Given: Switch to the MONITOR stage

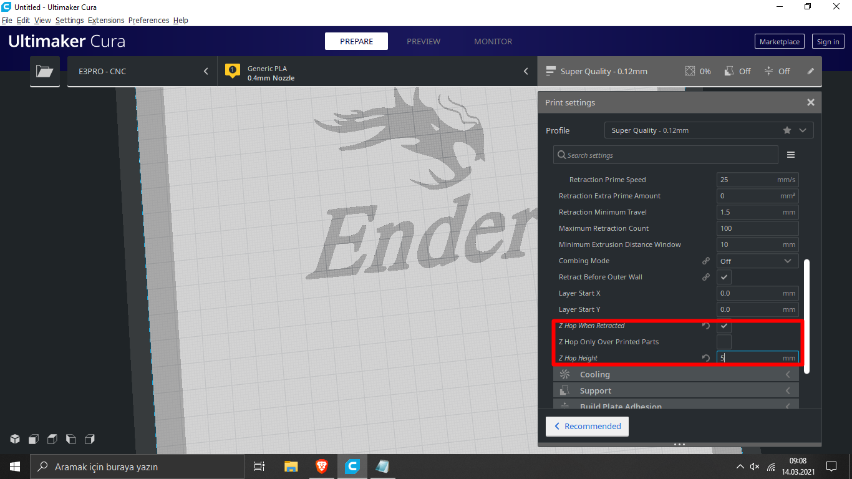Looking at the screenshot, I should 493,41.
